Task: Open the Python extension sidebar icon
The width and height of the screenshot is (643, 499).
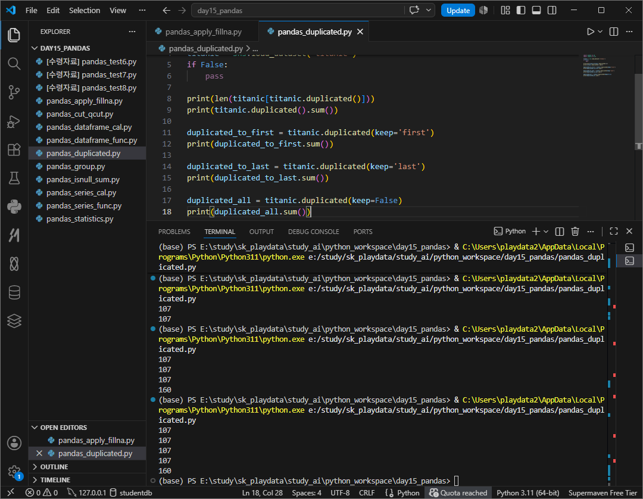Action: [14, 207]
